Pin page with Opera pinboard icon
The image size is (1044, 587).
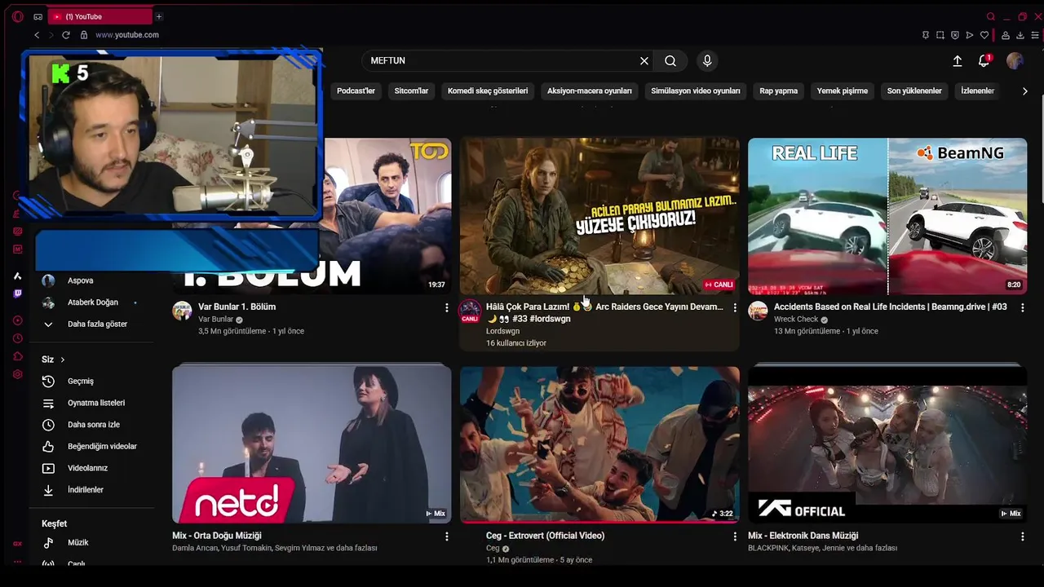point(925,35)
